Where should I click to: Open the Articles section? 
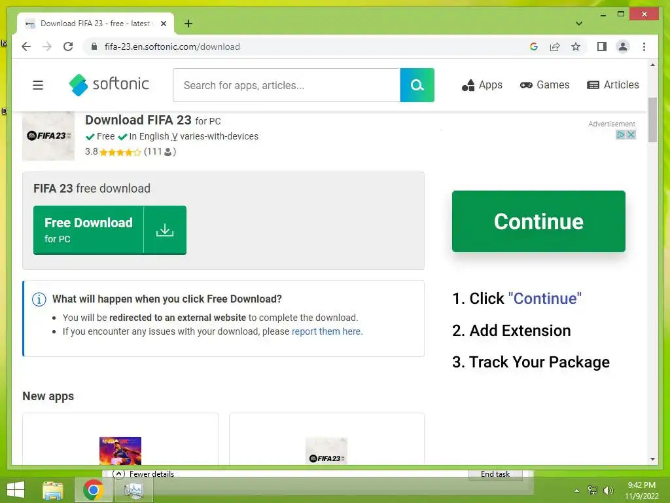[612, 85]
